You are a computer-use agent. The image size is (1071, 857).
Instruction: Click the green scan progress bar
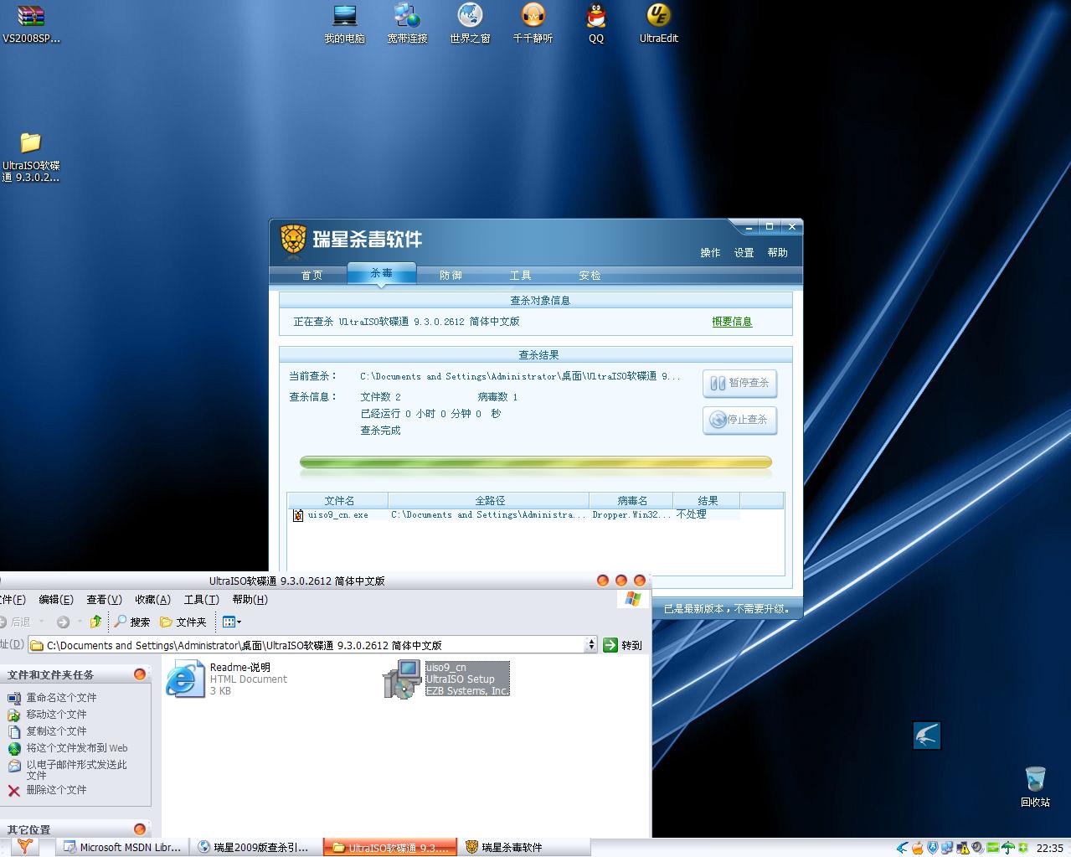tap(536, 462)
